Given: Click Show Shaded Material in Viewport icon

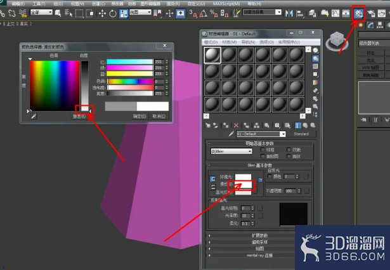Looking at the screenshot, I should (x=287, y=125).
